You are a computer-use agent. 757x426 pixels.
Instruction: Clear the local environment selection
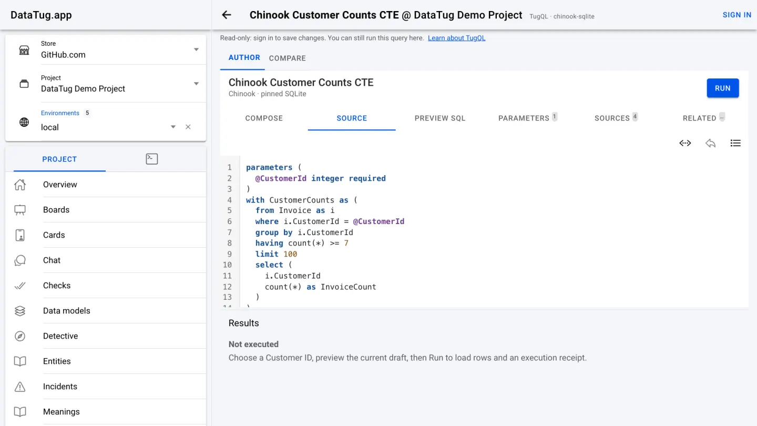[x=188, y=127]
